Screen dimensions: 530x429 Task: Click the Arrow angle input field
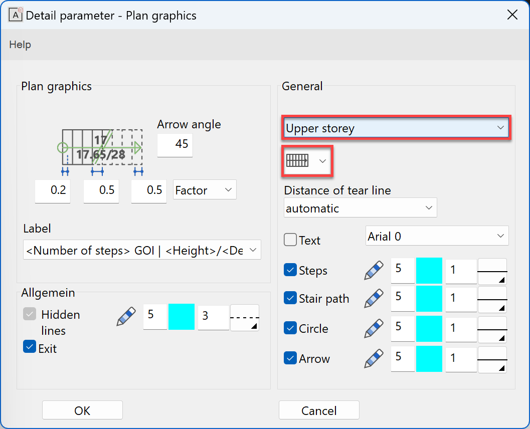[175, 144]
